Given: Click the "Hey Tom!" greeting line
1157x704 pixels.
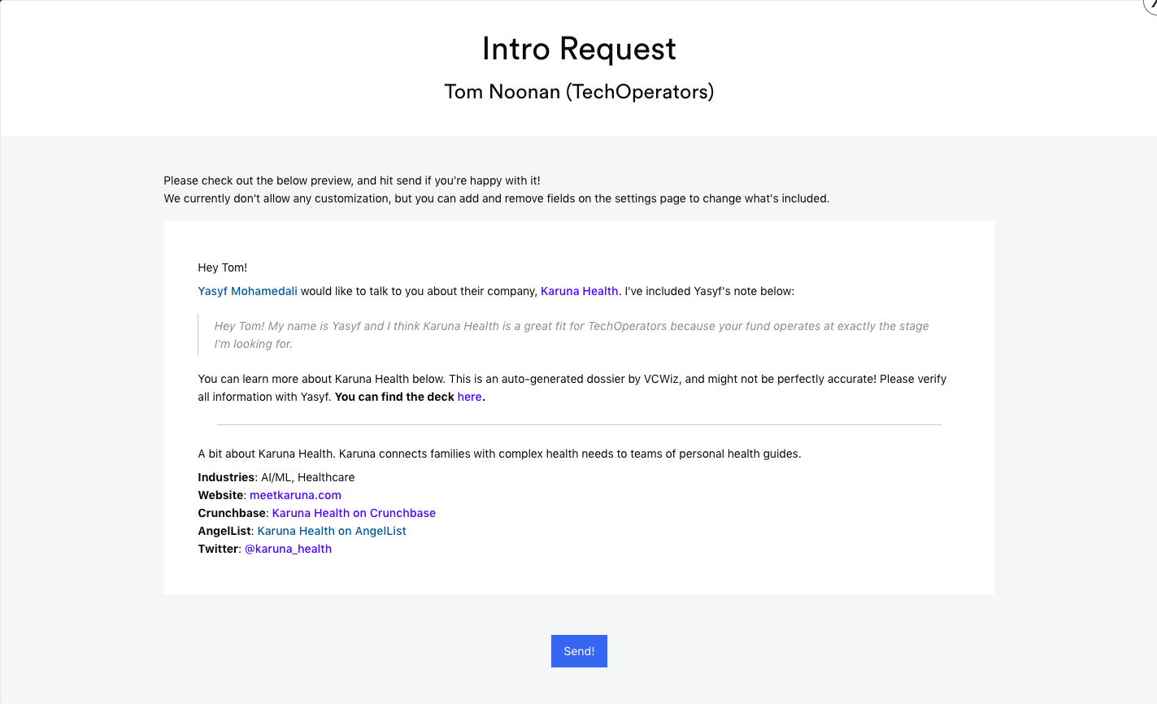Looking at the screenshot, I should pos(222,267).
